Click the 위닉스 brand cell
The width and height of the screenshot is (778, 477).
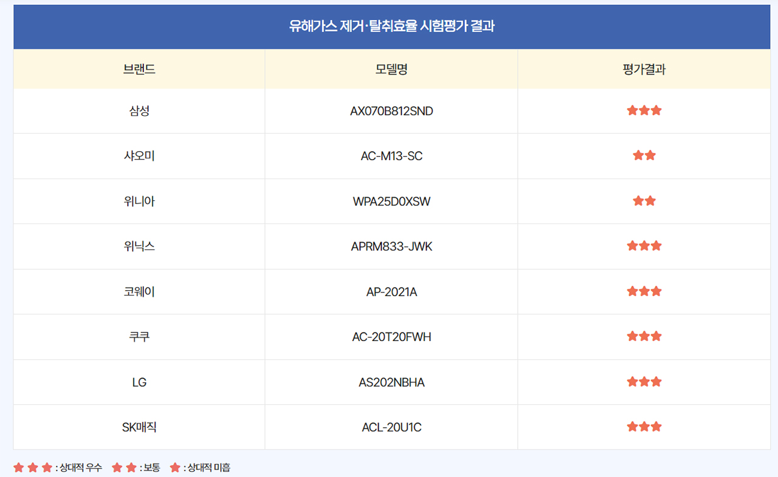139,246
